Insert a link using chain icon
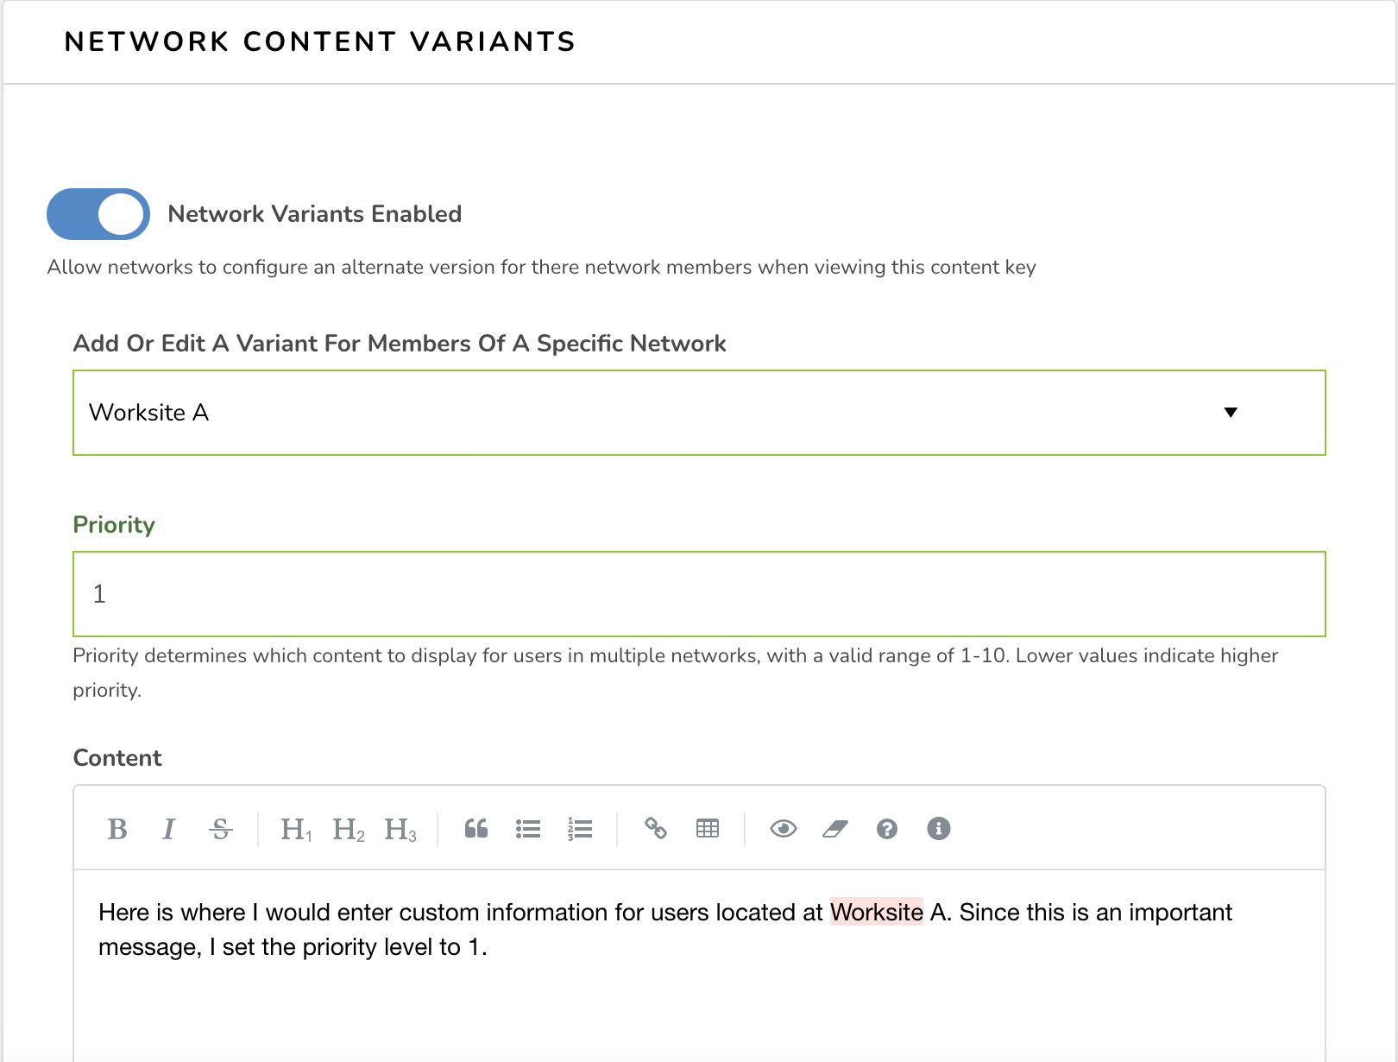Image resolution: width=1398 pixels, height=1062 pixels. click(x=656, y=829)
